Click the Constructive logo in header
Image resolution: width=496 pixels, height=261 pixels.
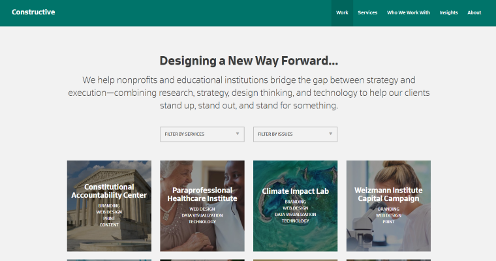coord(33,12)
